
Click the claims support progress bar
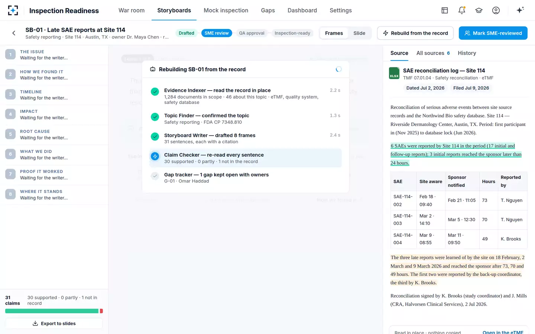[x=54, y=311]
